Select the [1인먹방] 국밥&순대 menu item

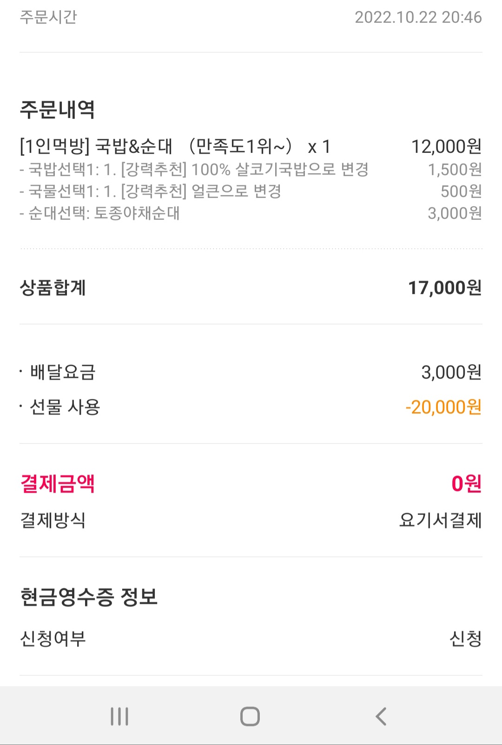[175, 146]
